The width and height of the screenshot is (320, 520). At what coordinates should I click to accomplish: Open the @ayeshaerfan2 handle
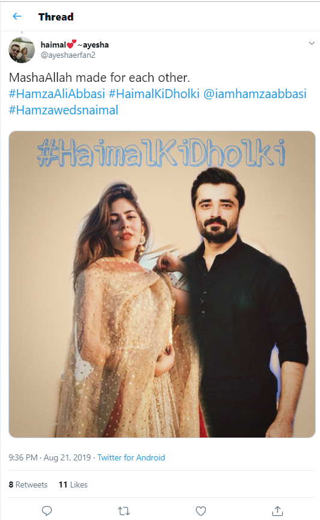pyautogui.click(x=68, y=55)
